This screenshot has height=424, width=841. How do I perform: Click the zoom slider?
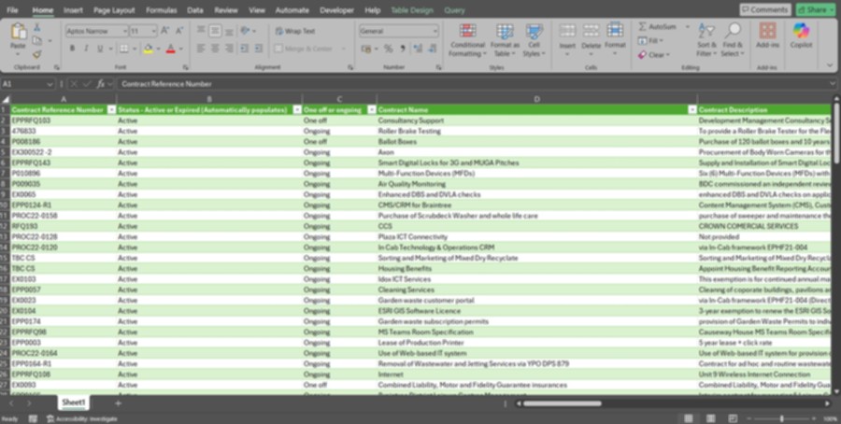[782, 418]
